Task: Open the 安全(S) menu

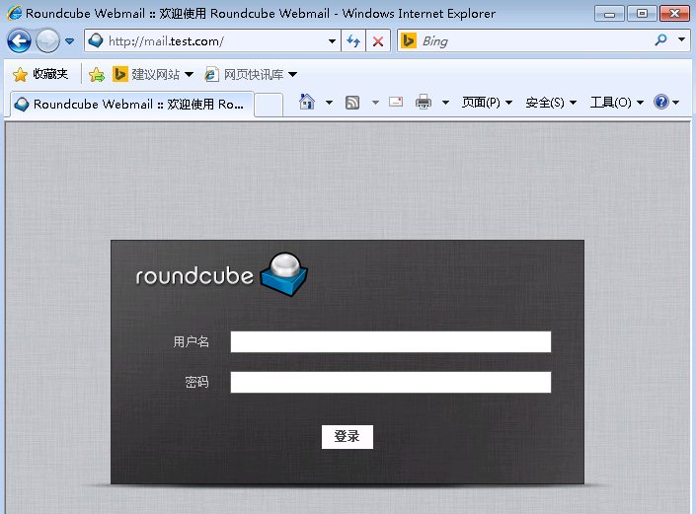Action: coord(551,103)
